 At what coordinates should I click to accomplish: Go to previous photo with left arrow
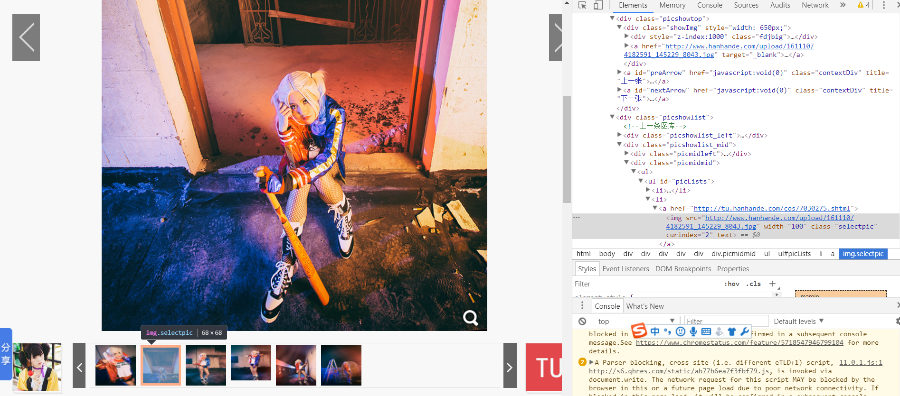[x=26, y=37]
